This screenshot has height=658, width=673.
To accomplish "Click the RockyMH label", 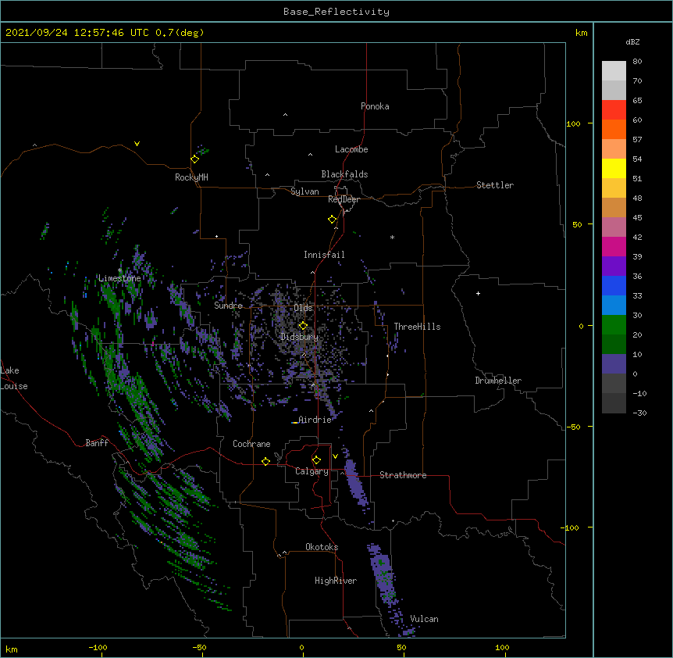I will [191, 177].
